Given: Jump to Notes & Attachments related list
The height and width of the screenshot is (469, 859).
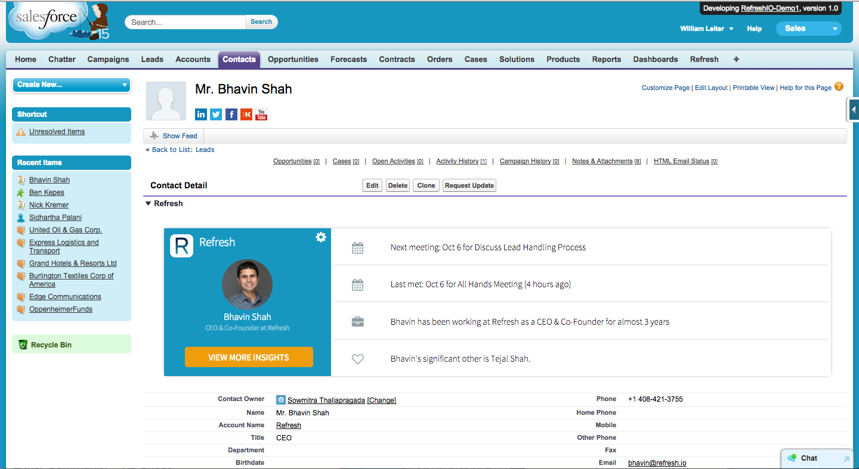Looking at the screenshot, I should click(607, 161).
